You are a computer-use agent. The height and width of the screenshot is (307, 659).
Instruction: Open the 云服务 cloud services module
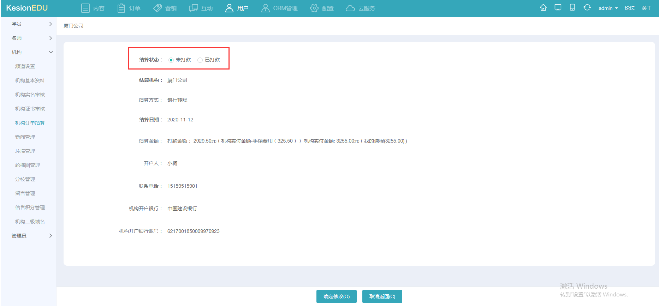[360, 8]
